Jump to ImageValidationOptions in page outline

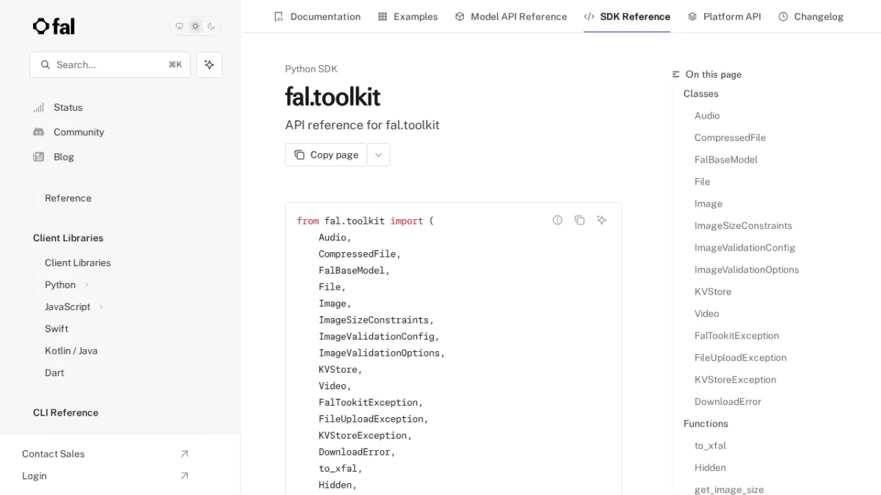tap(747, 269)
